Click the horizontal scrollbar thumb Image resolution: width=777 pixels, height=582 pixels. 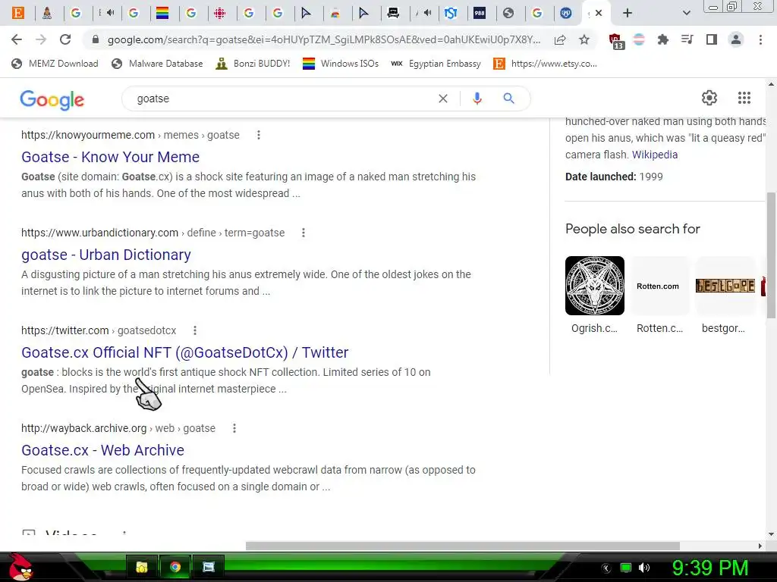[462, 546]
